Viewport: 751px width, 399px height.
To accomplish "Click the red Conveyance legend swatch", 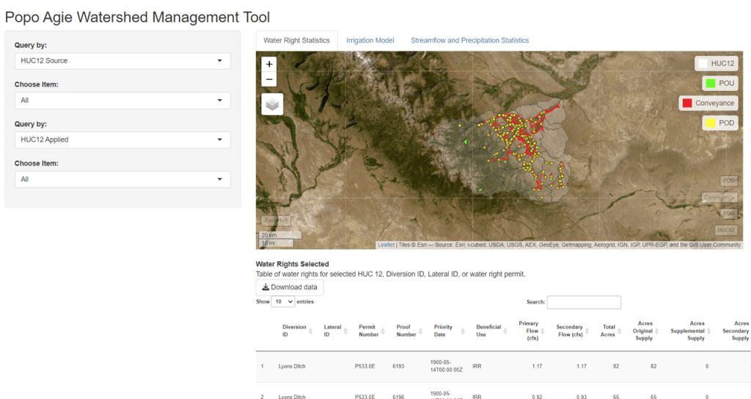I will click(687, 103).
